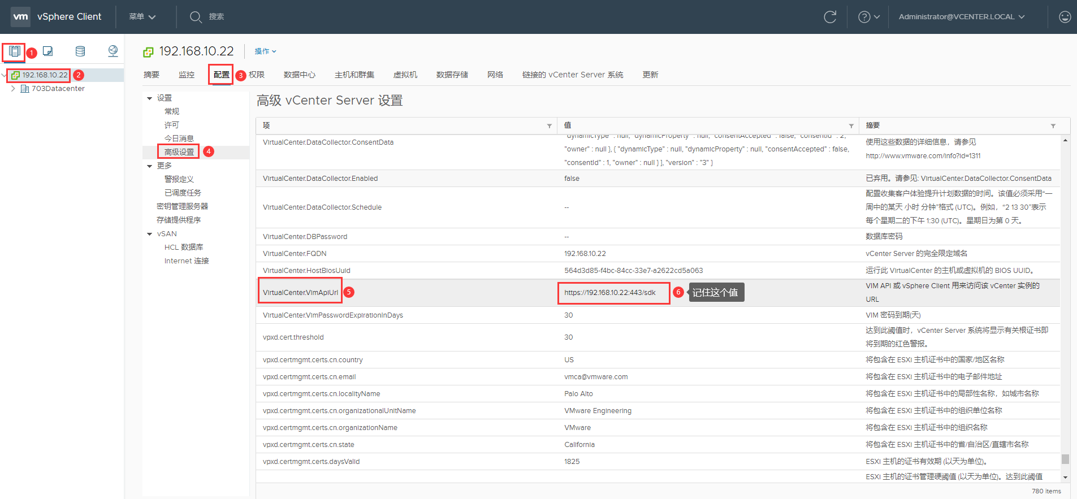Image resolution: width=1077 pixels, height=499 pixels.
Task: Expand the 703Datacenter tree node
Action: pyautogui.click(x=13, y=89)
